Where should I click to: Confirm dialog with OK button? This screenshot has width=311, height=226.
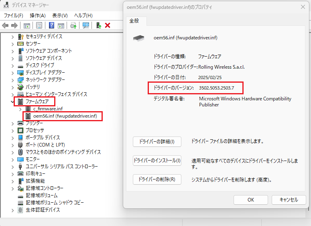point(251,200)
